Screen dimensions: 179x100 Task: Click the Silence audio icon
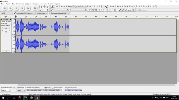click(x=103, y=10)
